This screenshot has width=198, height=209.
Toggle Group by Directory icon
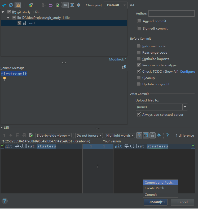[x=65, y=5]
